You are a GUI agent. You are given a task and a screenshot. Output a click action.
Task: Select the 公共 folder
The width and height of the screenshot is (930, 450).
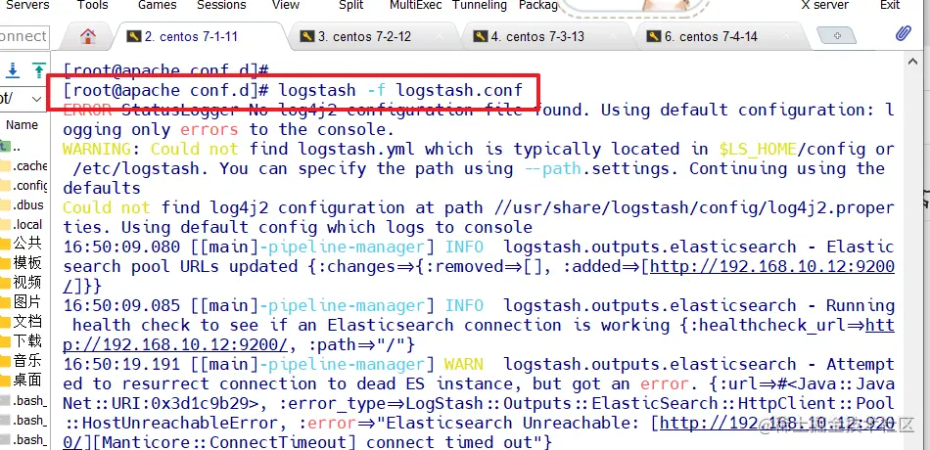[x=22, y=243]
